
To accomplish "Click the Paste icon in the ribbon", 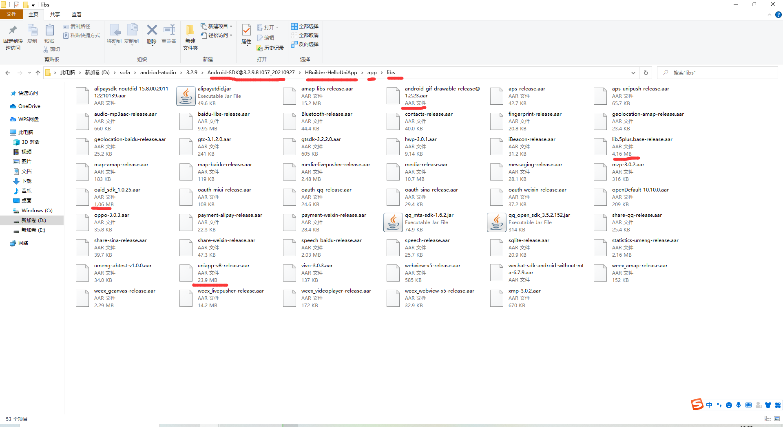I will (49, 31).
